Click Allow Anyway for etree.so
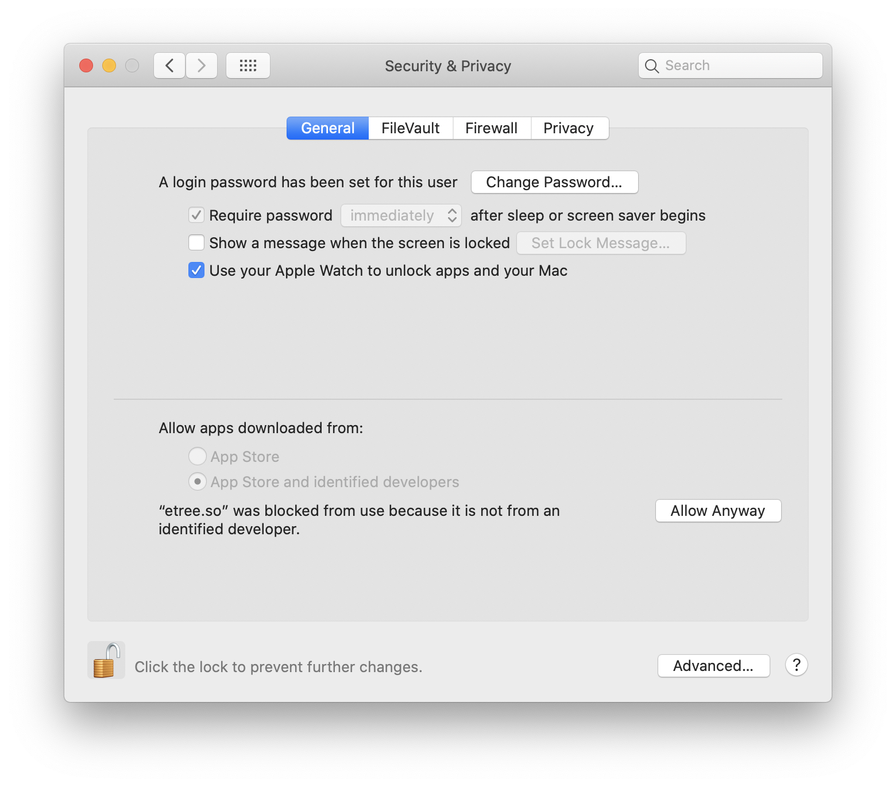Image resolution: width=896 pixels, height=787 pixels. pos(718,511)
